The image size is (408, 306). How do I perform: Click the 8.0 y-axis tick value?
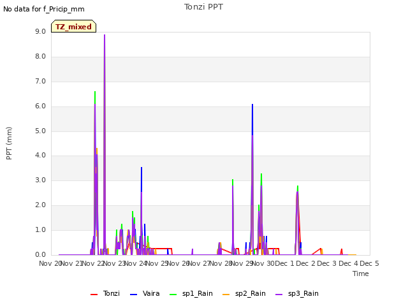(x=40, y=57)
